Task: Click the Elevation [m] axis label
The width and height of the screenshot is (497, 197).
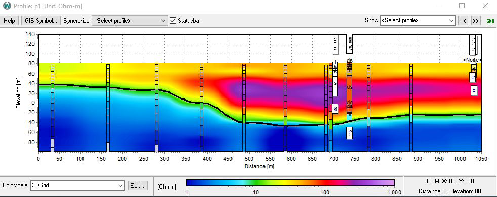Action: 19,92
